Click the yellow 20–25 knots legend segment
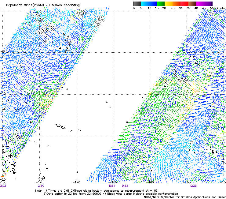Screen dimensions: 226x199 coord(169,4)
